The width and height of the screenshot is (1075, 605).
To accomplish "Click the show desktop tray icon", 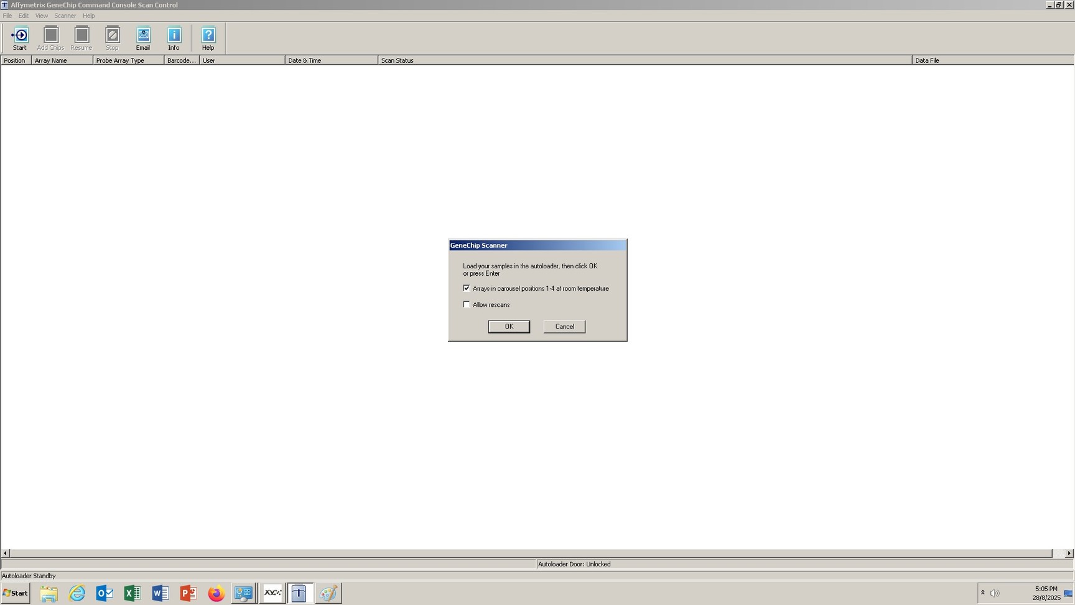I will pos(1068,594).
